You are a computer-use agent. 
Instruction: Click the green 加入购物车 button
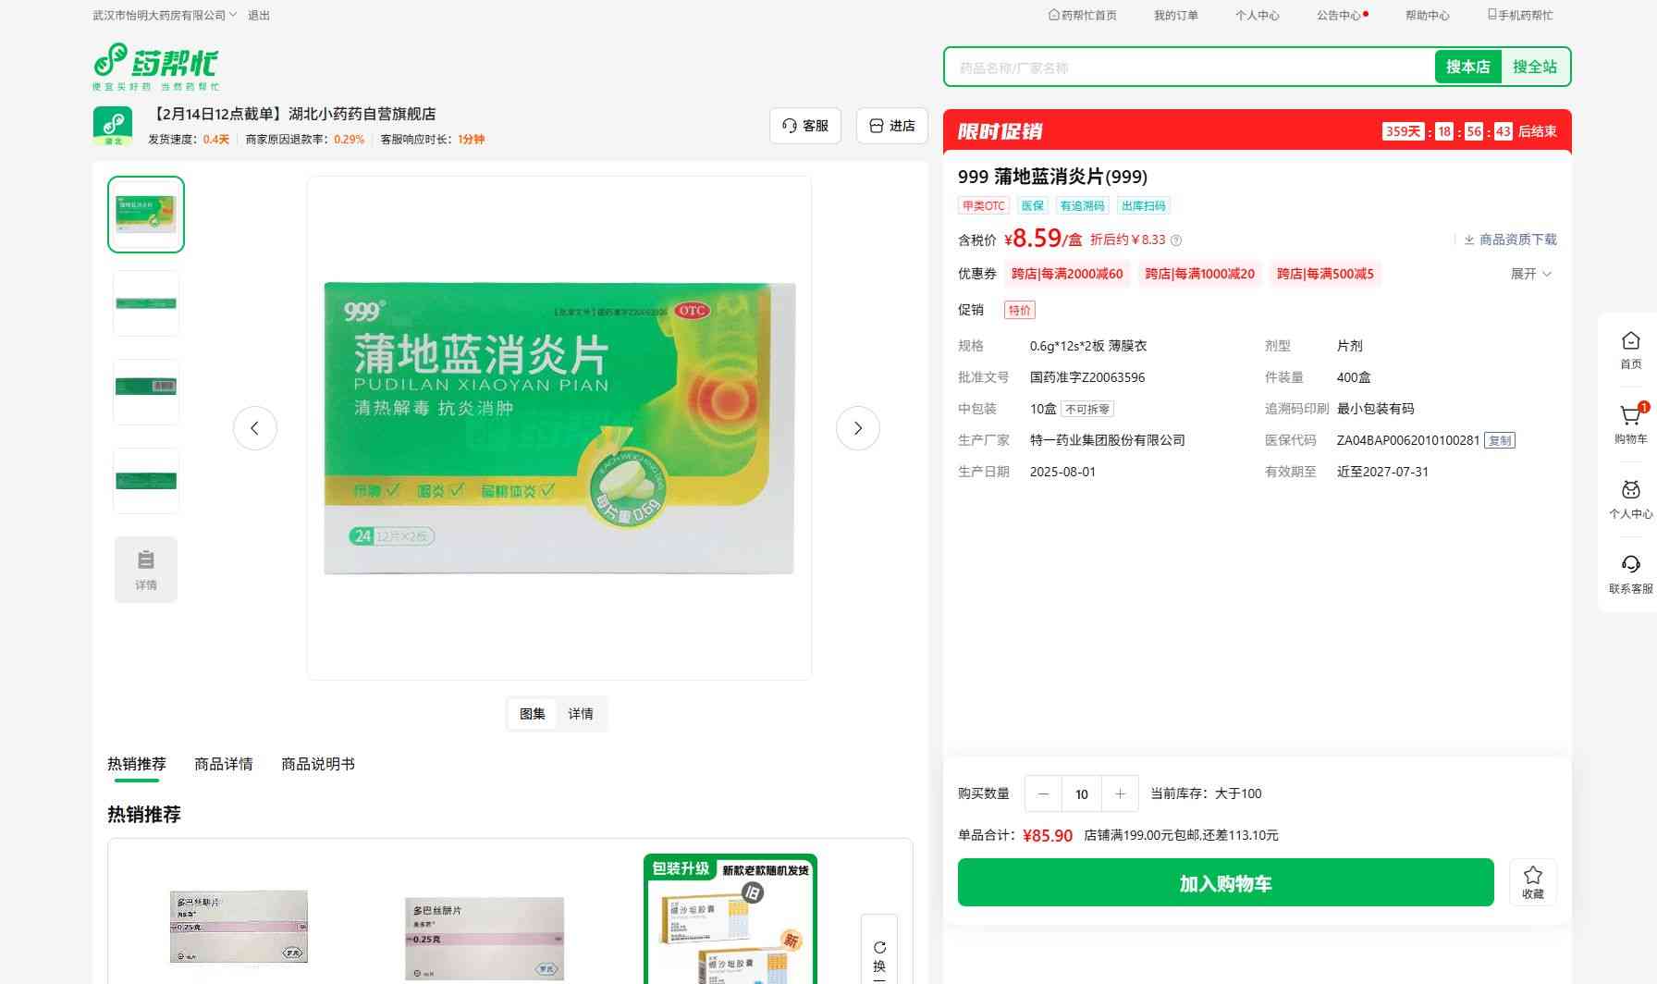point(1225,883)
